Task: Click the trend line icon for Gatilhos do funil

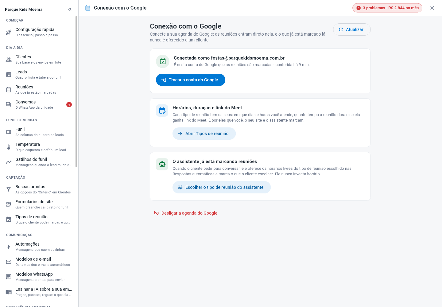Action: [x=9, y=162]
